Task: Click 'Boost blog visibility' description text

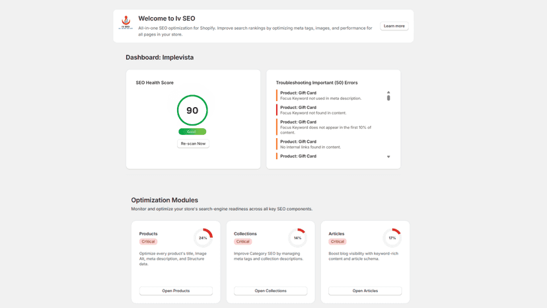Action: [363, 256]
